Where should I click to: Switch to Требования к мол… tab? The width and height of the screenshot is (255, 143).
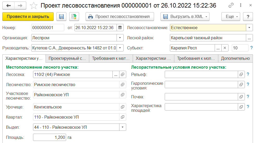coord(196,58)
